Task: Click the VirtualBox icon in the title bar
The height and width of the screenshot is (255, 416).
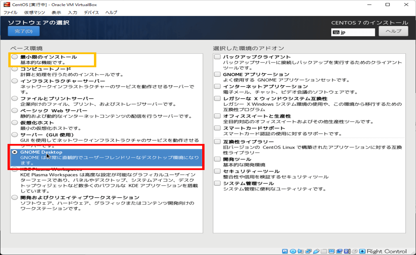Action: [6, 5]
